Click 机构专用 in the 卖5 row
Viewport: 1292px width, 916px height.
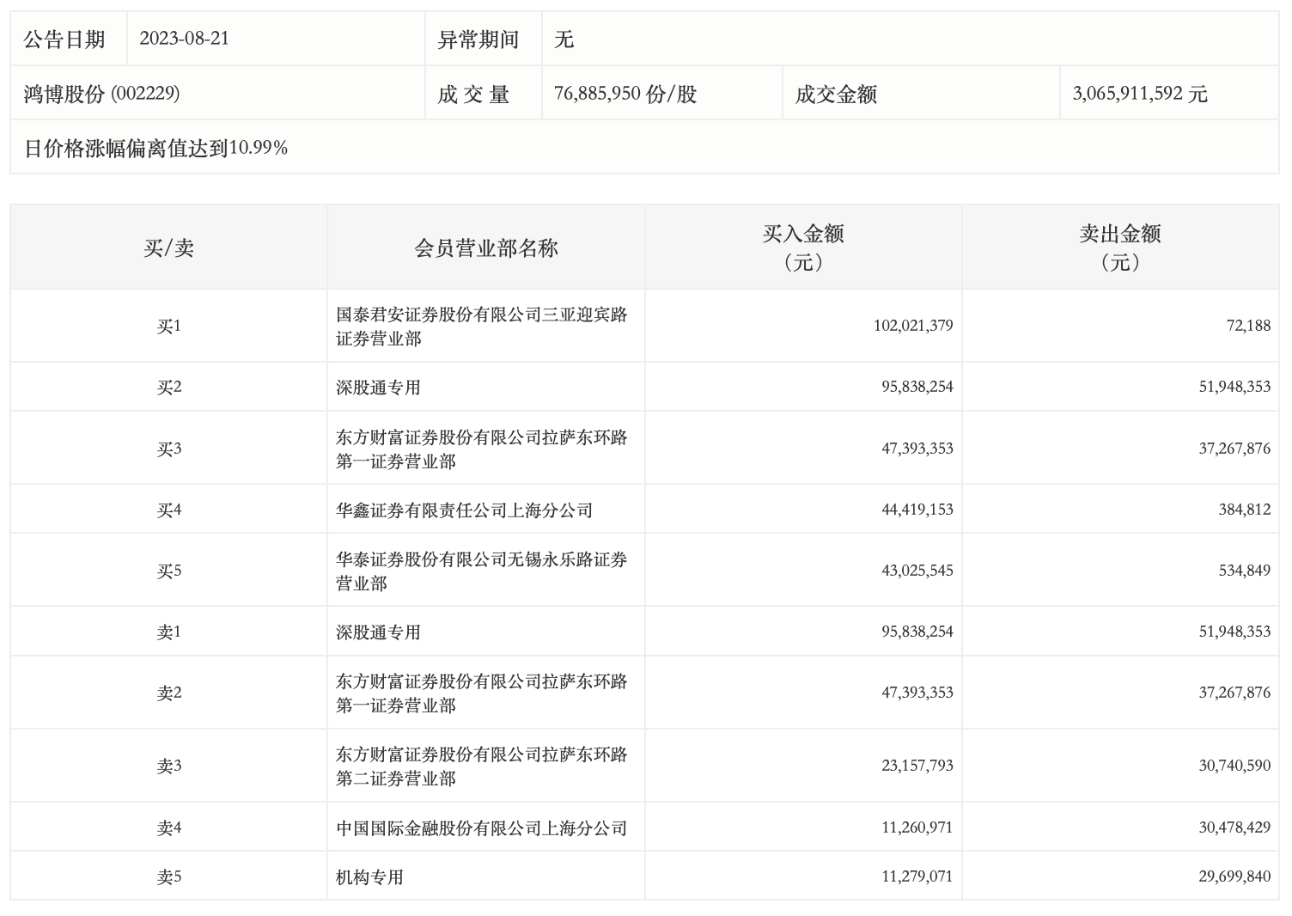coord(369,877)
